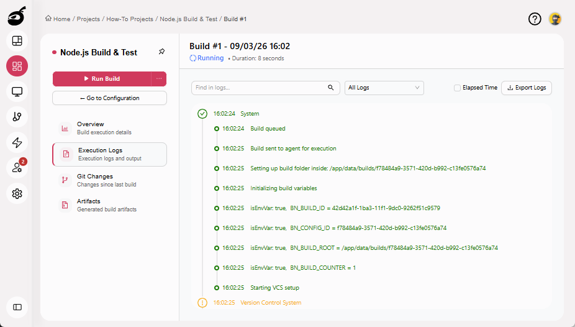Open Node.js Build & Test breadcrumb link
Image resolution: width=575 pixels, height=327 pixels.
189,19
